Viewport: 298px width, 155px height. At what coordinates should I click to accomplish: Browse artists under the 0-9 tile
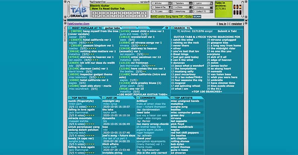point(143,16)
